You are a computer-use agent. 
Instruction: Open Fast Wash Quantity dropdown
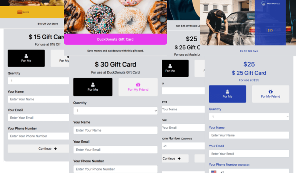249,117
